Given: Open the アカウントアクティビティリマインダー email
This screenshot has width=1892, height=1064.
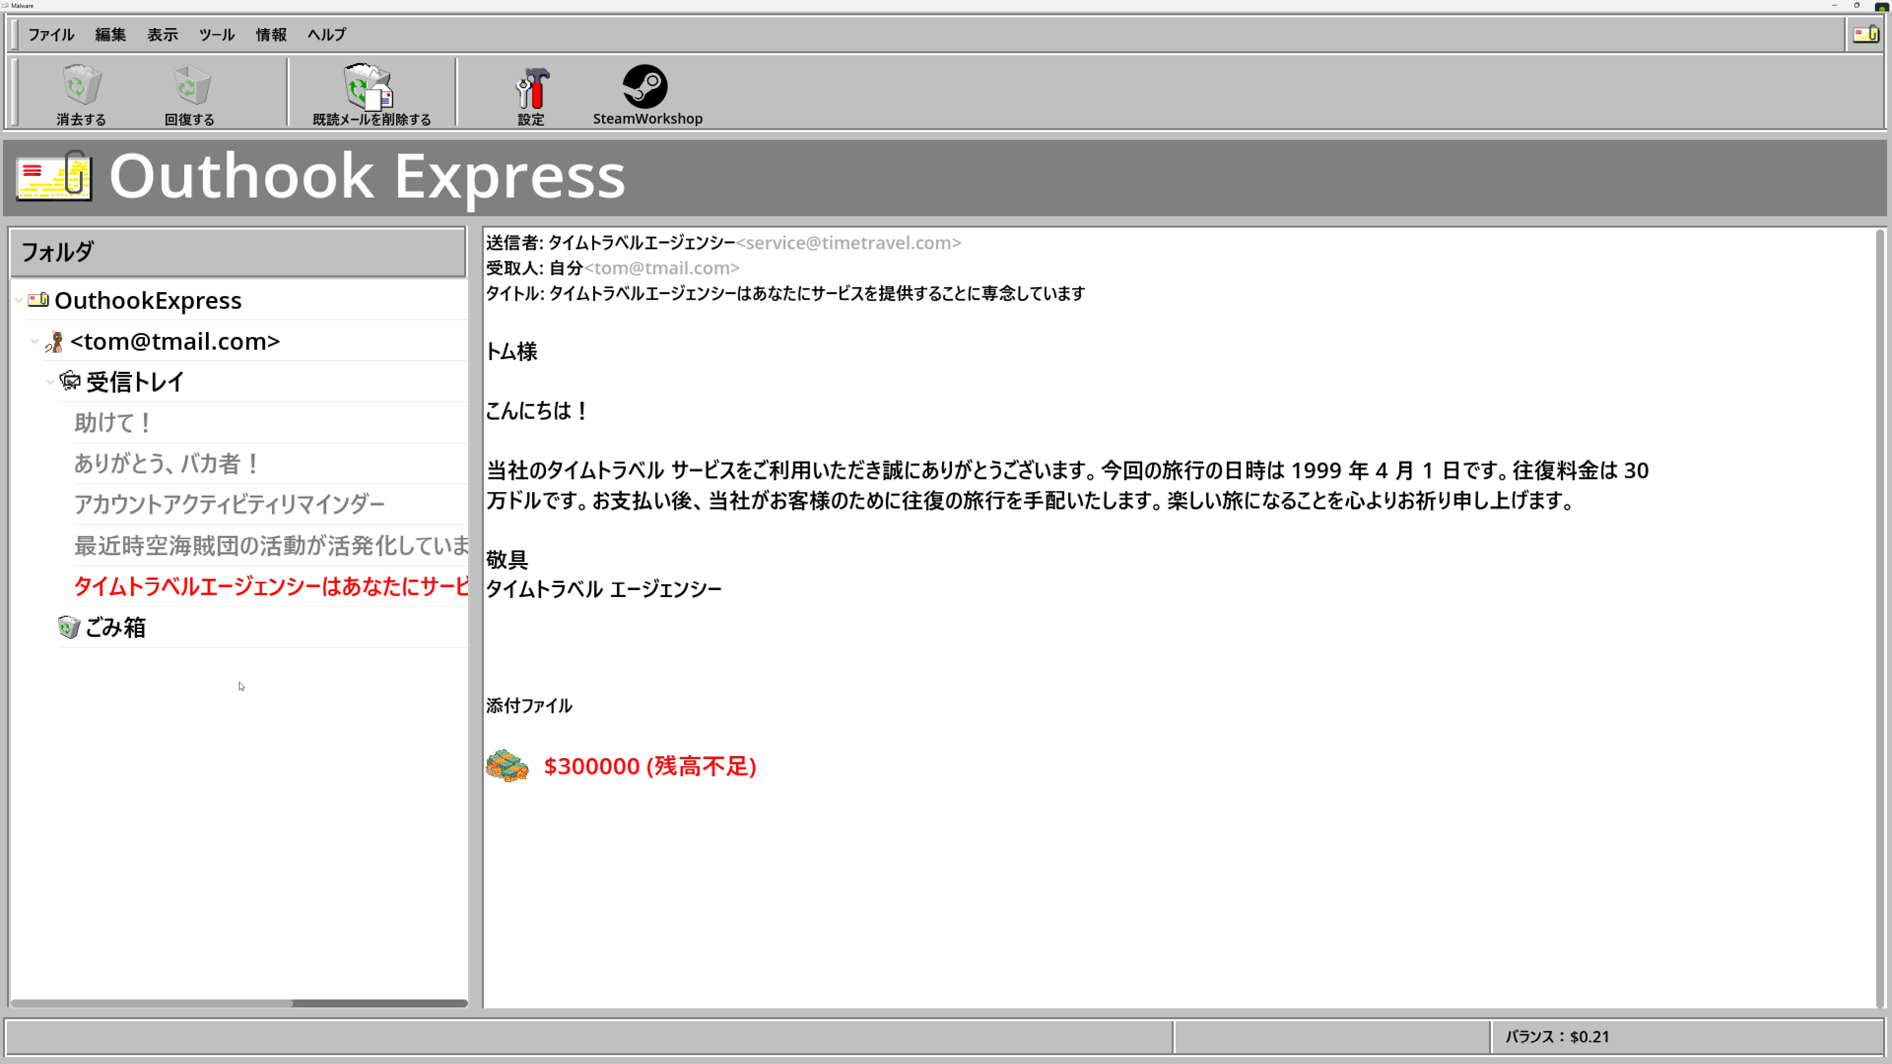Looking at the screenshot, I should (229, 504).
